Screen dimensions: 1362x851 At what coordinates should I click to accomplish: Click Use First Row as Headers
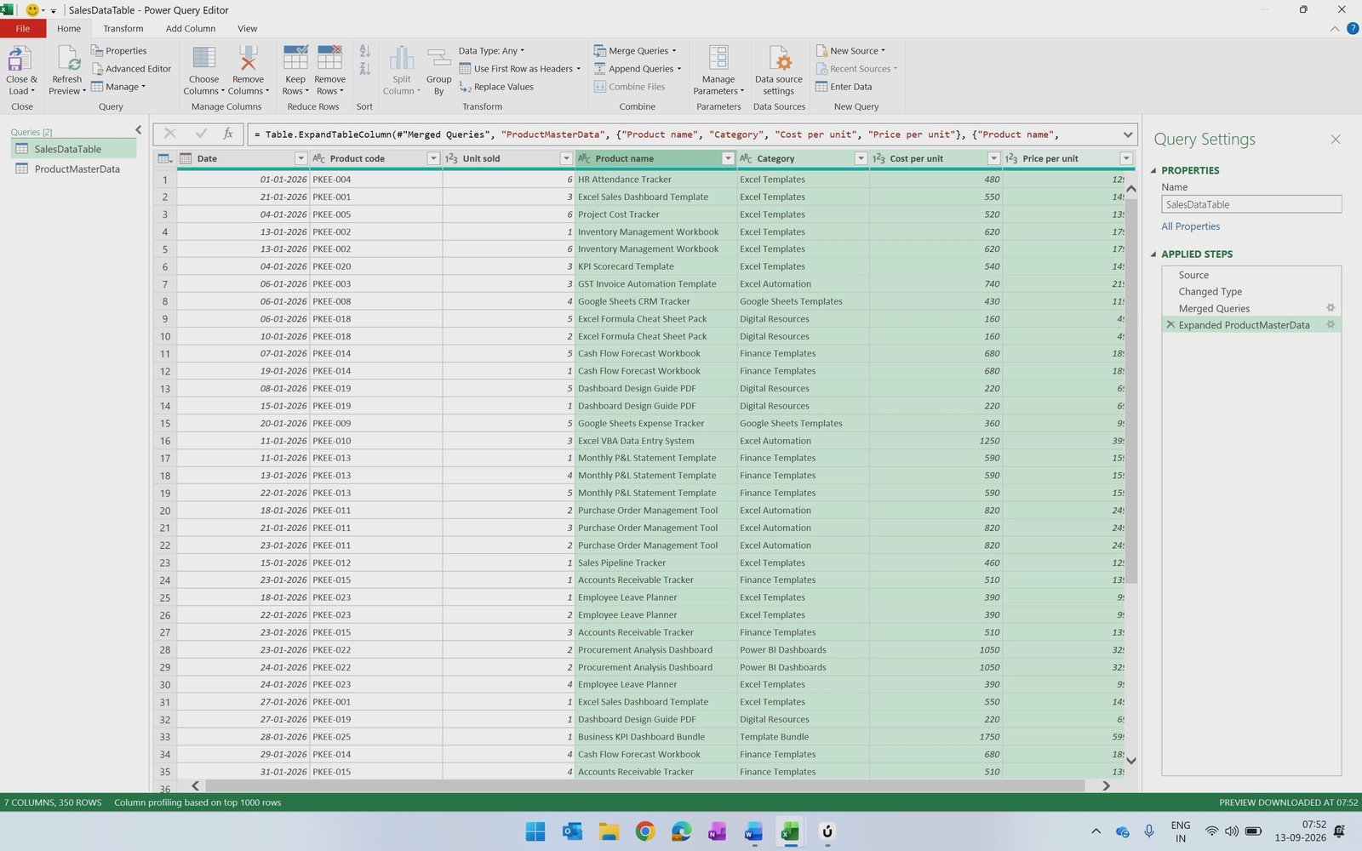(519, 69)
